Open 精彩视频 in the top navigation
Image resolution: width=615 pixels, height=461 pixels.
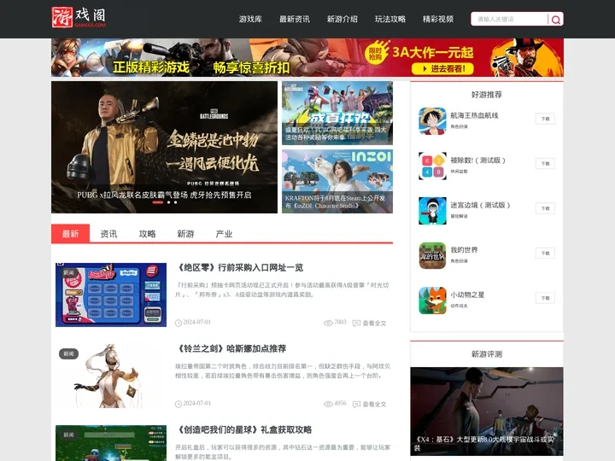pos(437,19)
